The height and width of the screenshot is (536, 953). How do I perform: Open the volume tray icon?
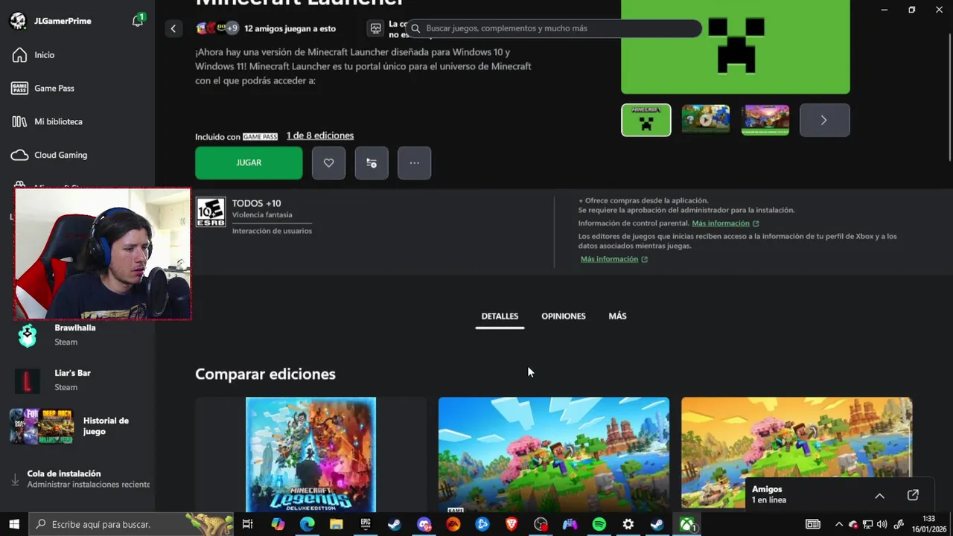click(882, 524)
